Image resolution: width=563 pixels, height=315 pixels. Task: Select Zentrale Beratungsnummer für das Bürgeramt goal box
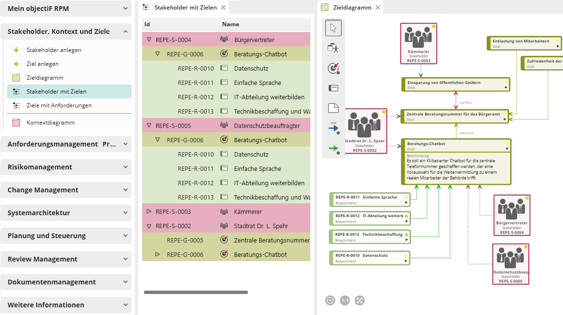pos(455,116)
